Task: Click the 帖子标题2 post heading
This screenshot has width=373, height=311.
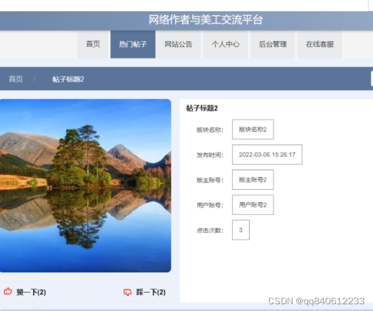Action: 202,108
